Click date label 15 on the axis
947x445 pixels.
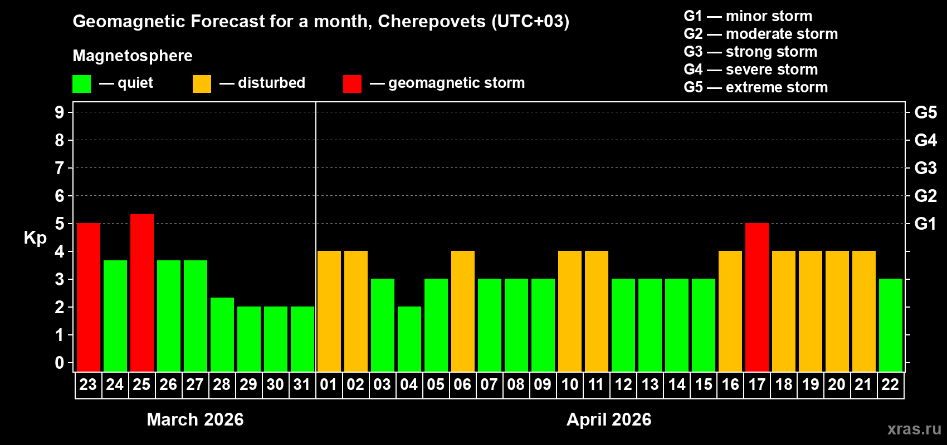[x=703, y=384]
